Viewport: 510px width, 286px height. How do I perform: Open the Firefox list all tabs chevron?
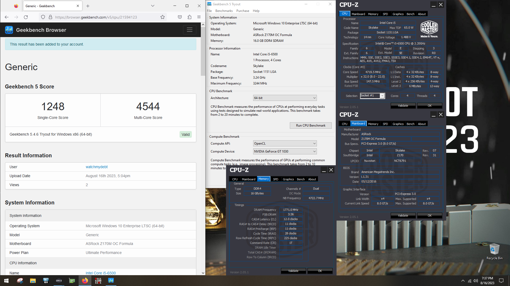coord(153,6)
